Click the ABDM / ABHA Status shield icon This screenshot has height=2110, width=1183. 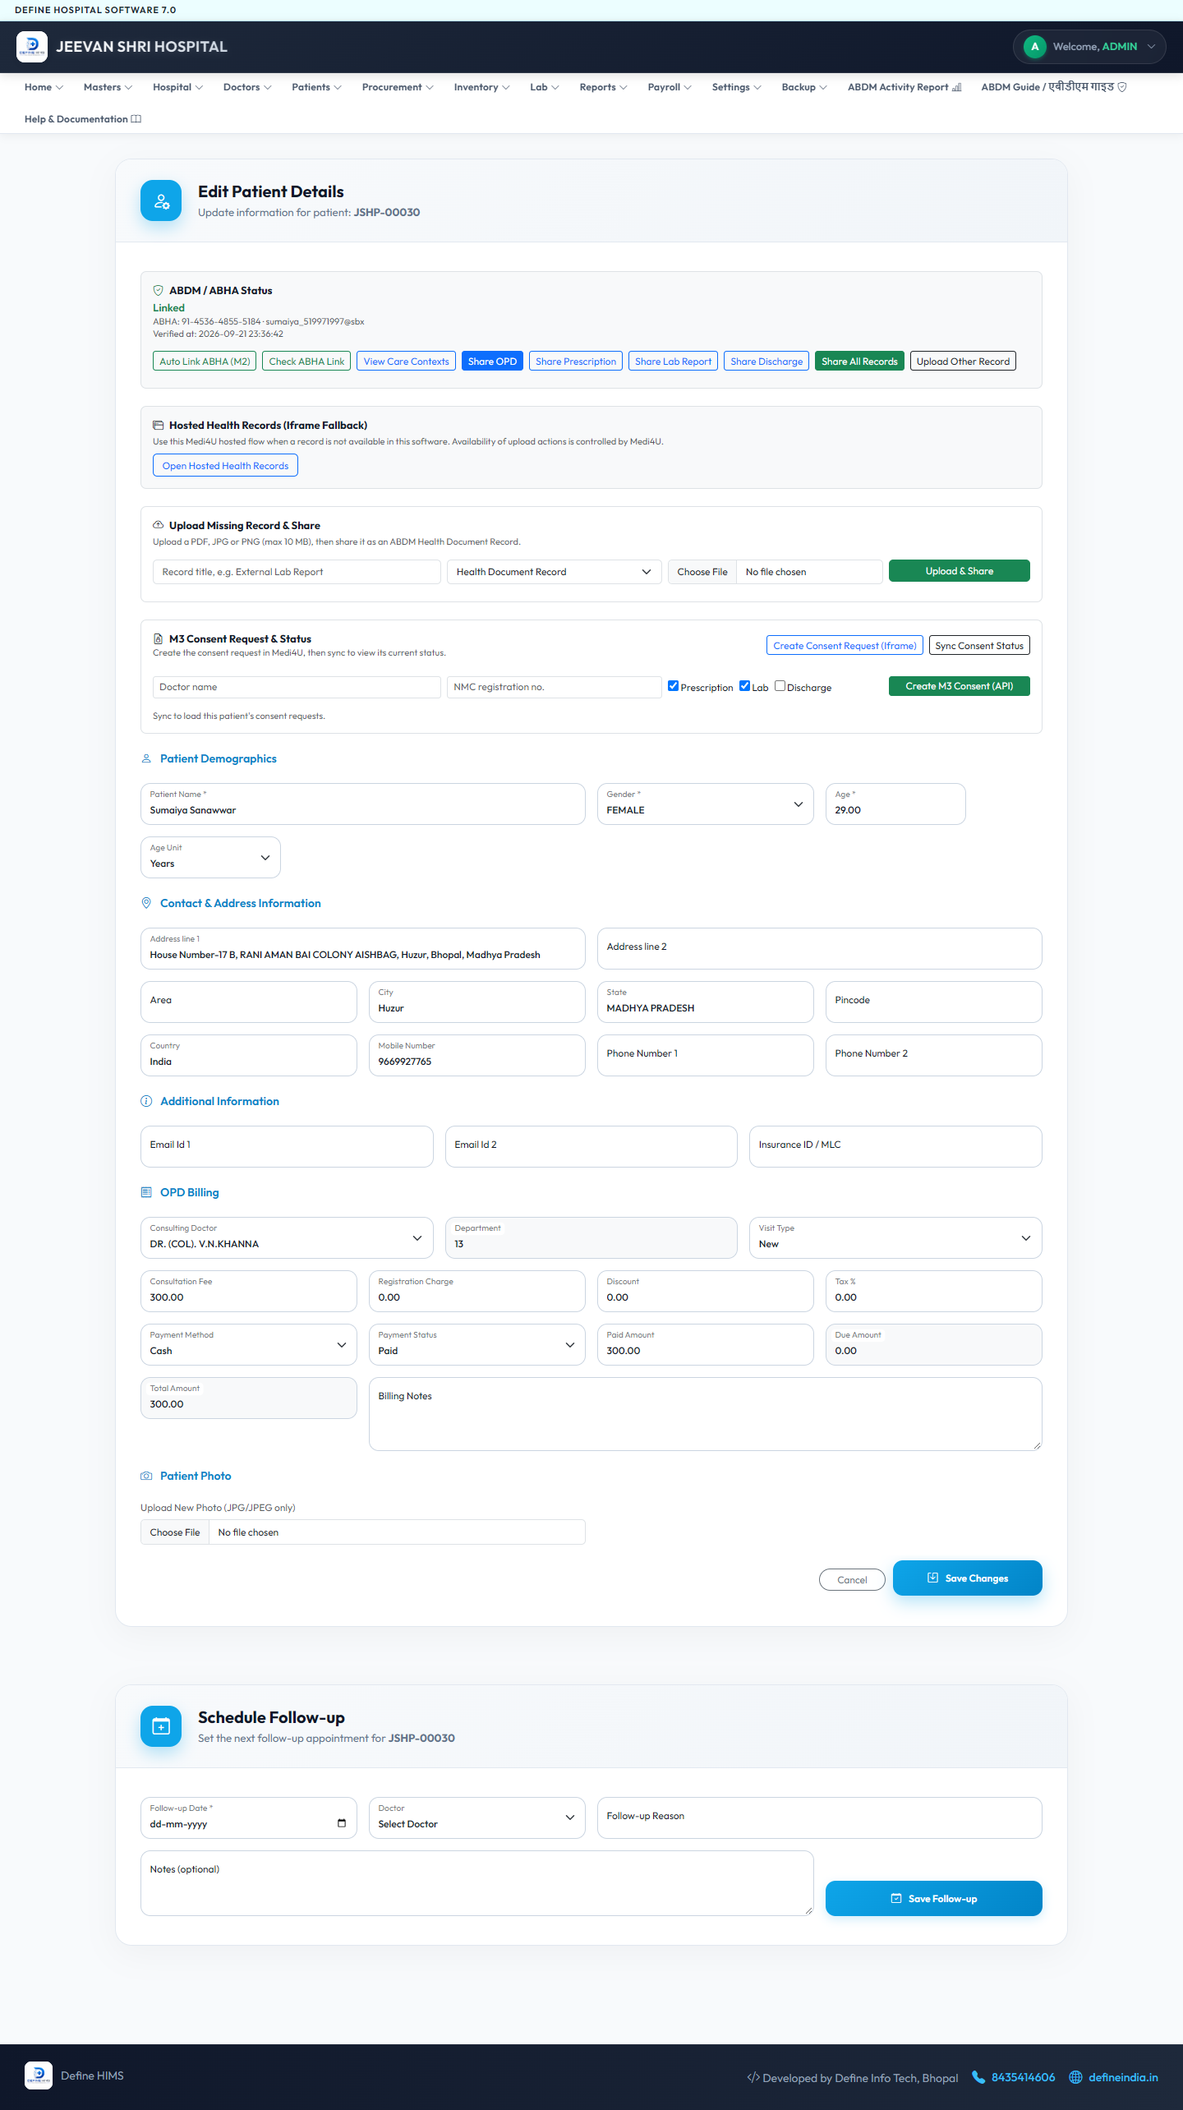[159, 291]
